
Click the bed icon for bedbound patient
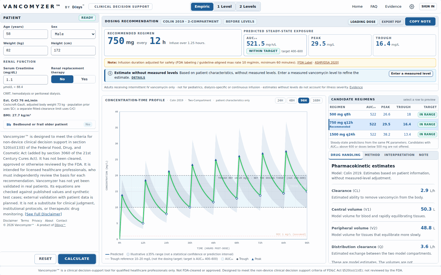coord(9,125)
